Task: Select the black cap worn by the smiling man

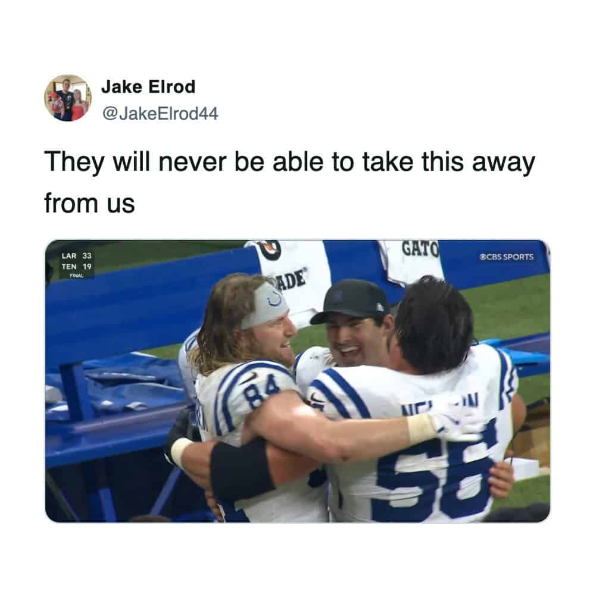Action: (352, 302)
